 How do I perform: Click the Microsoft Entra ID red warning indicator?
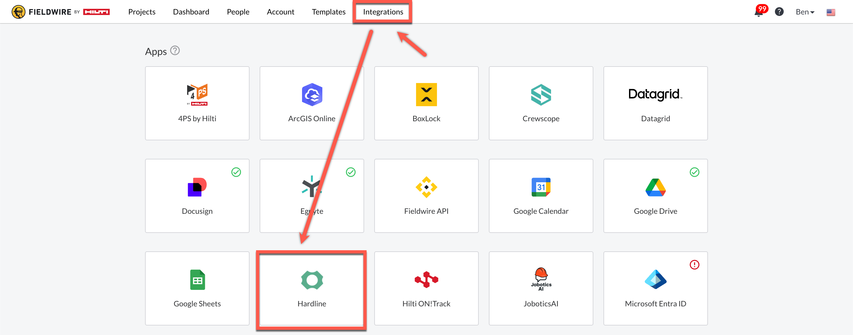point(694,264)
